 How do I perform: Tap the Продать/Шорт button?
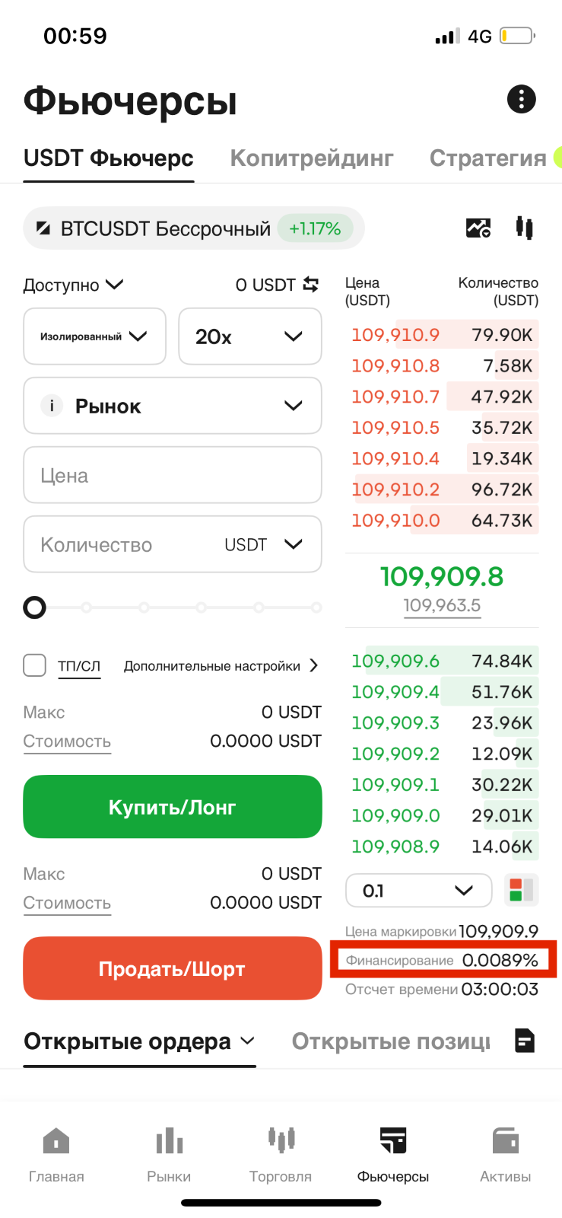[x=173, y=968]
